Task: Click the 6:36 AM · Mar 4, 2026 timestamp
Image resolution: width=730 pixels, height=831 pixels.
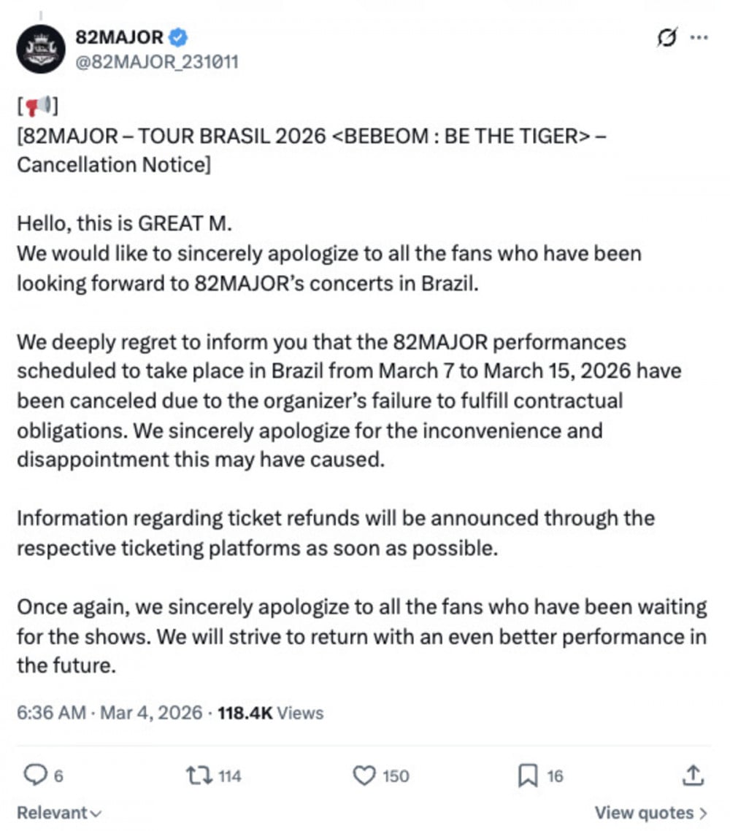Action: (x=109, y=712)
